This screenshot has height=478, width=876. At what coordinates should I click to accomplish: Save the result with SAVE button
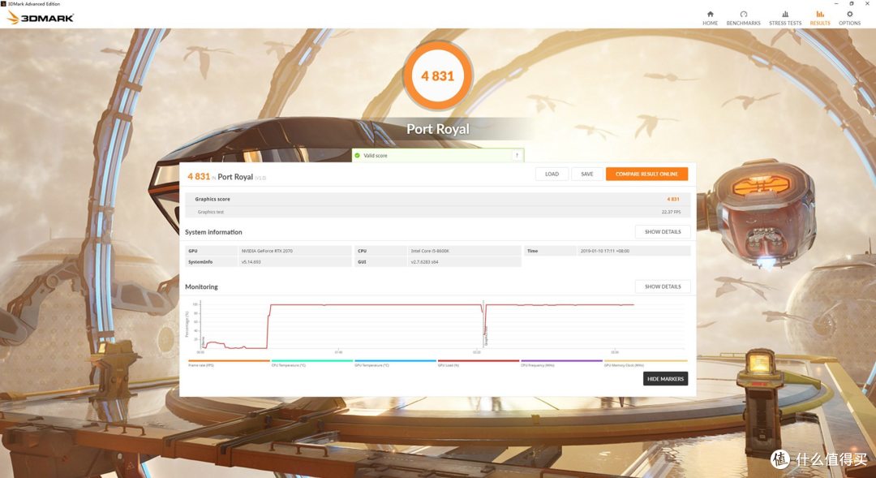coord(586,174)
